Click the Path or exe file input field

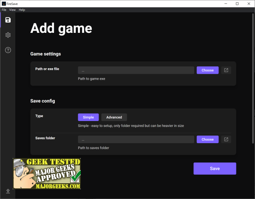136,70
